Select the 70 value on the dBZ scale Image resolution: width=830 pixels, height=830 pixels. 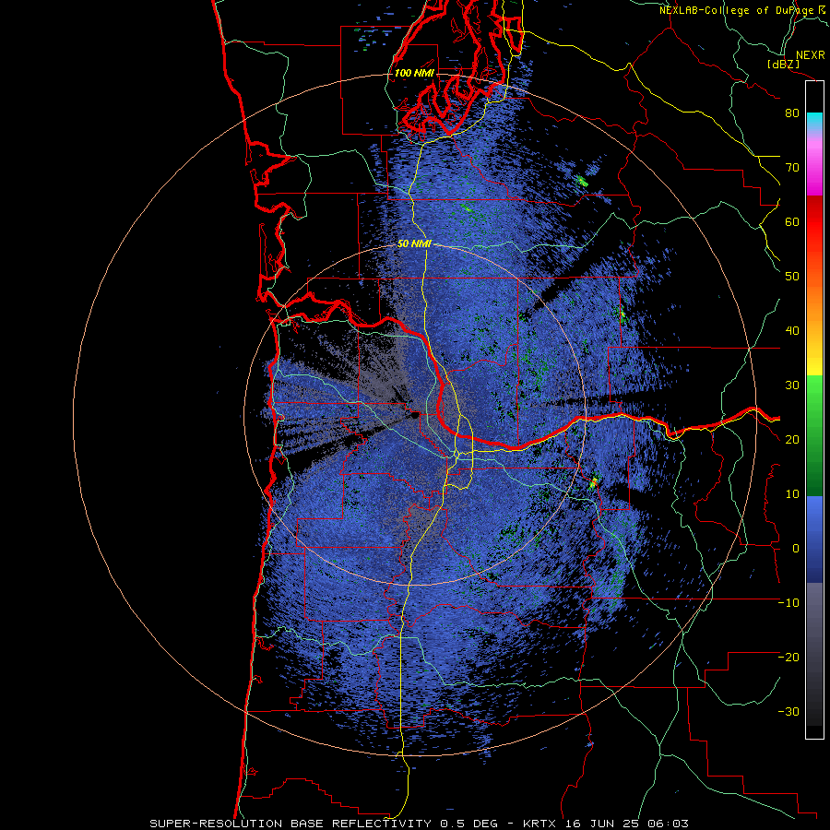coord(792,168)
